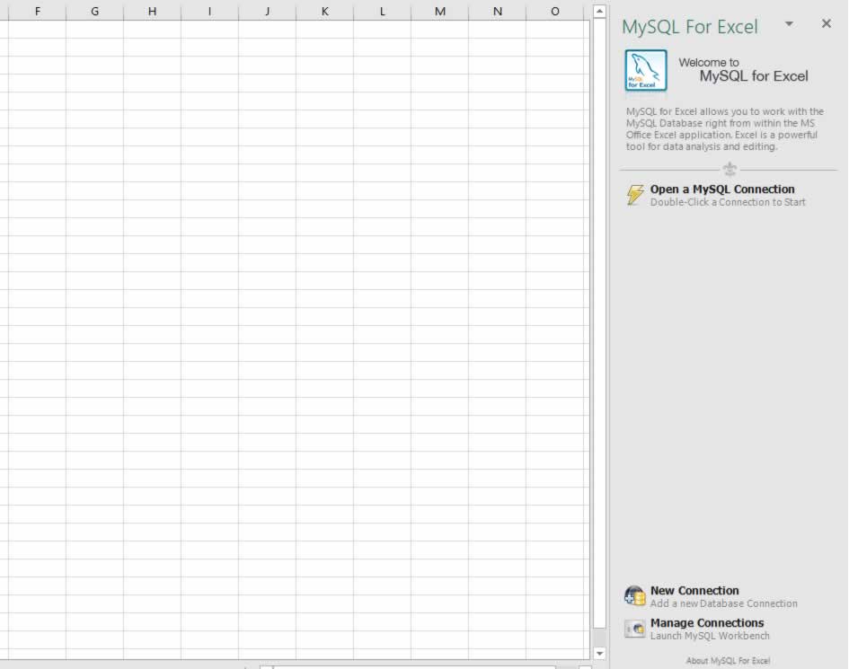Select column F header

point(38,11)
